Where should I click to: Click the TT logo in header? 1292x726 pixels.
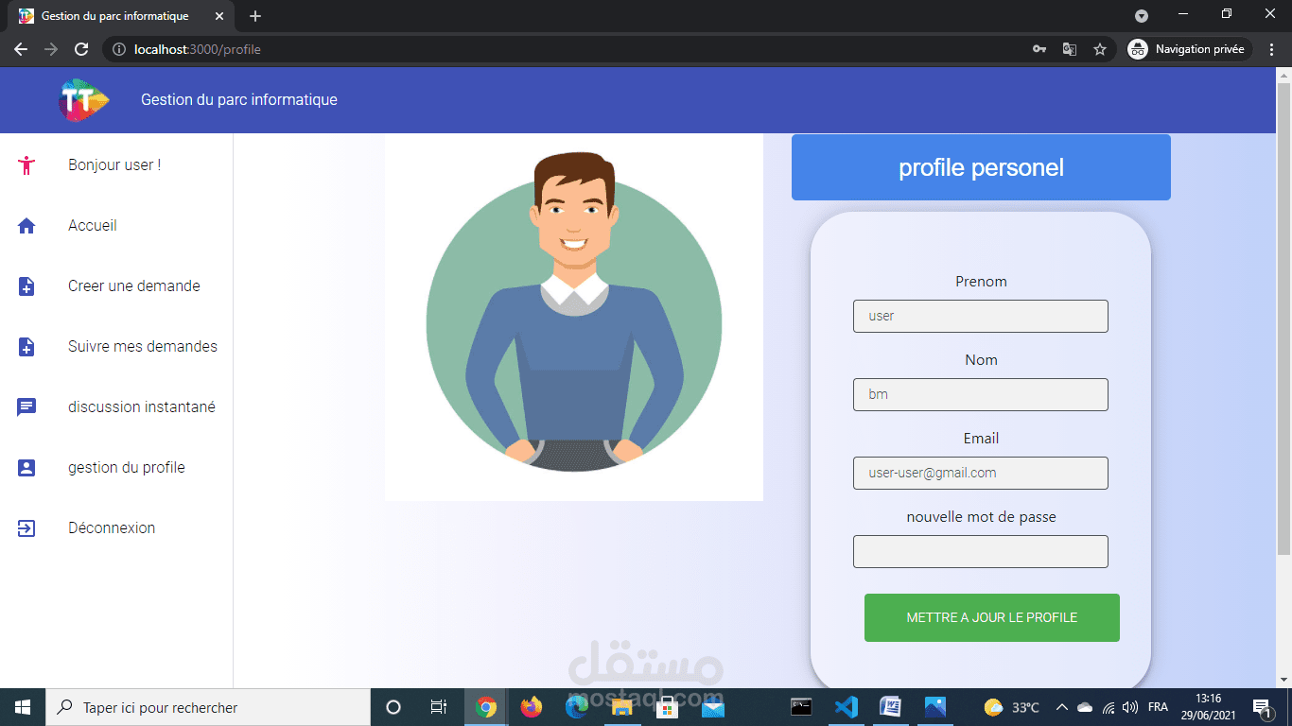pos(83,99)
